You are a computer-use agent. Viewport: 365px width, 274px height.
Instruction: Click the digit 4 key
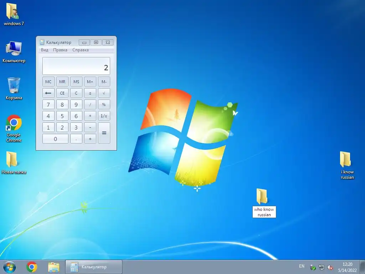coord(48,116)
